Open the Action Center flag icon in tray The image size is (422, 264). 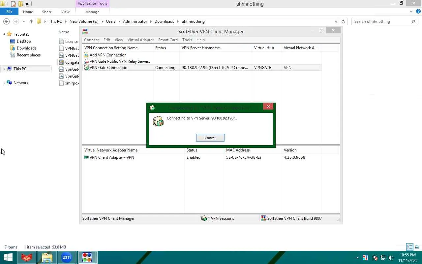(x=375, y=258)
